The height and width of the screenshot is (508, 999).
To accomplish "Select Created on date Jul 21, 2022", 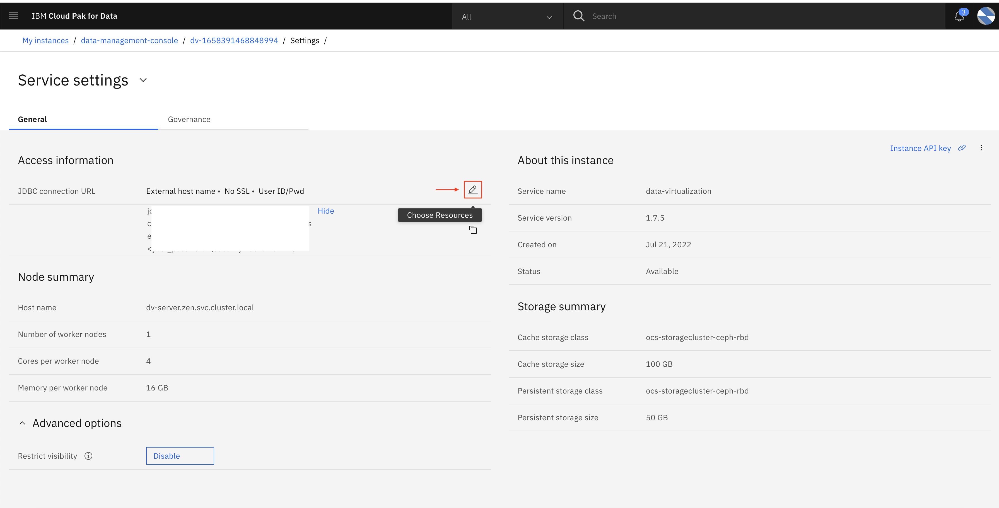I will (668, 245).
